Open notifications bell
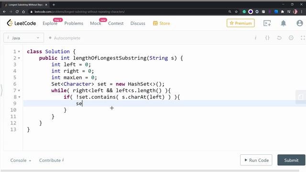This screenshot has height=172, width=306. (284, 23)
